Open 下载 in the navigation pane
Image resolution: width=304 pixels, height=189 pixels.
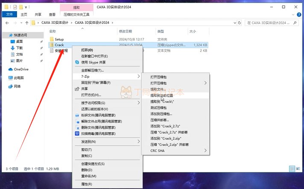(19, 48)
